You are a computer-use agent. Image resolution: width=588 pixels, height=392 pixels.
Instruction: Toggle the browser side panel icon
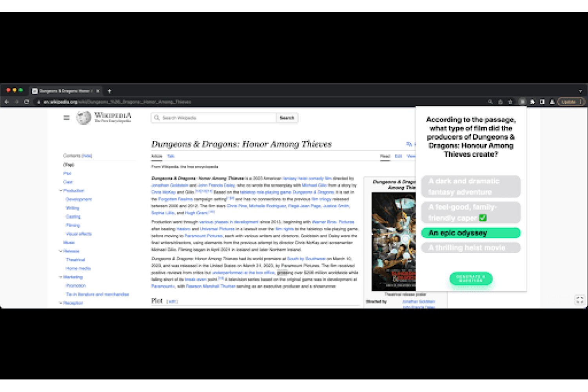[542, 102]
